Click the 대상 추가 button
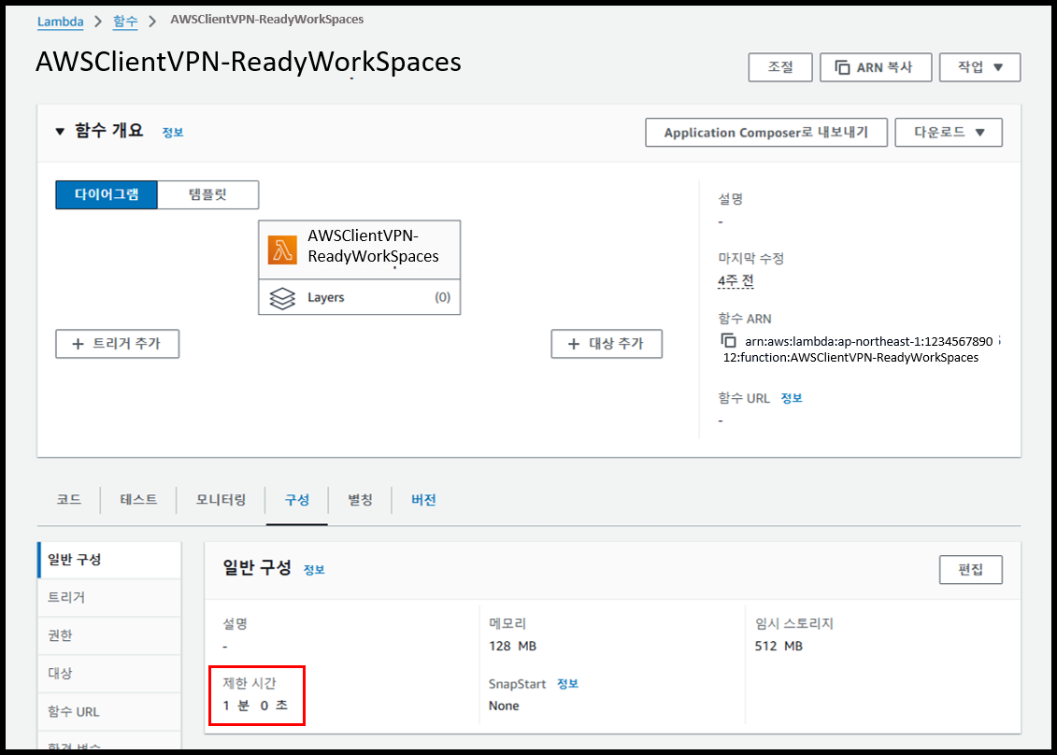Image resolution: width=1057 pixels, height=755 pixels. pyautogui.click(x=607, y=344)
